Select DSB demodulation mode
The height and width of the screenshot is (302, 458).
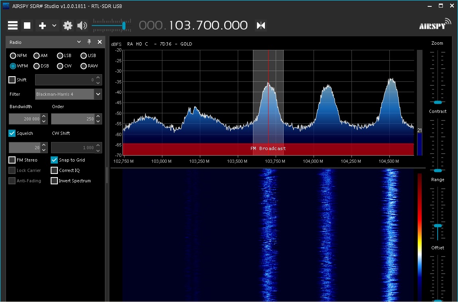(41, 66)
